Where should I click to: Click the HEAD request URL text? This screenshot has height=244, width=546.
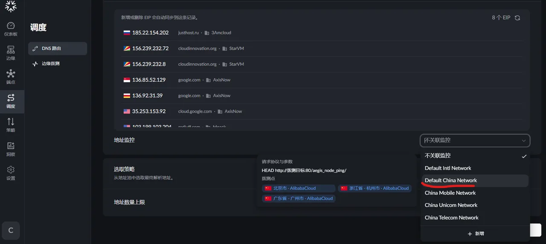tap(304, 170)
